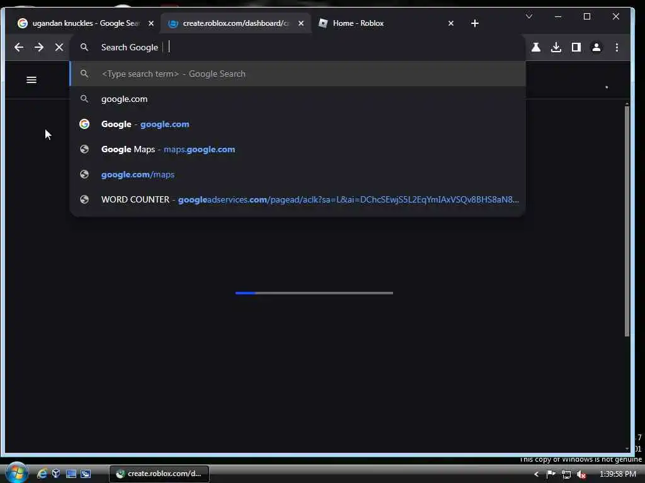Close the create.roblox.com tab
The image size is (645, 483).
(x=301, y=23)
